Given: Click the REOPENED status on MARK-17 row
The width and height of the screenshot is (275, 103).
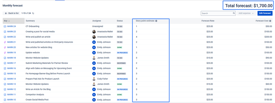Looking at the screenshot, I should (x=121, y=63).
